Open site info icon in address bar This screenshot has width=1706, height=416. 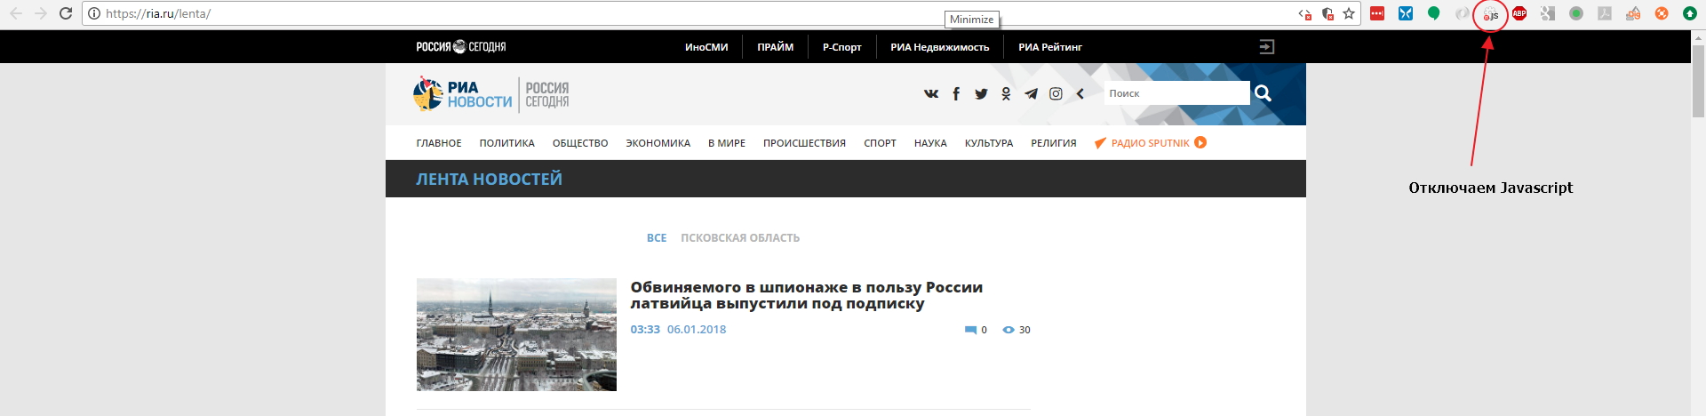(94, 13)
